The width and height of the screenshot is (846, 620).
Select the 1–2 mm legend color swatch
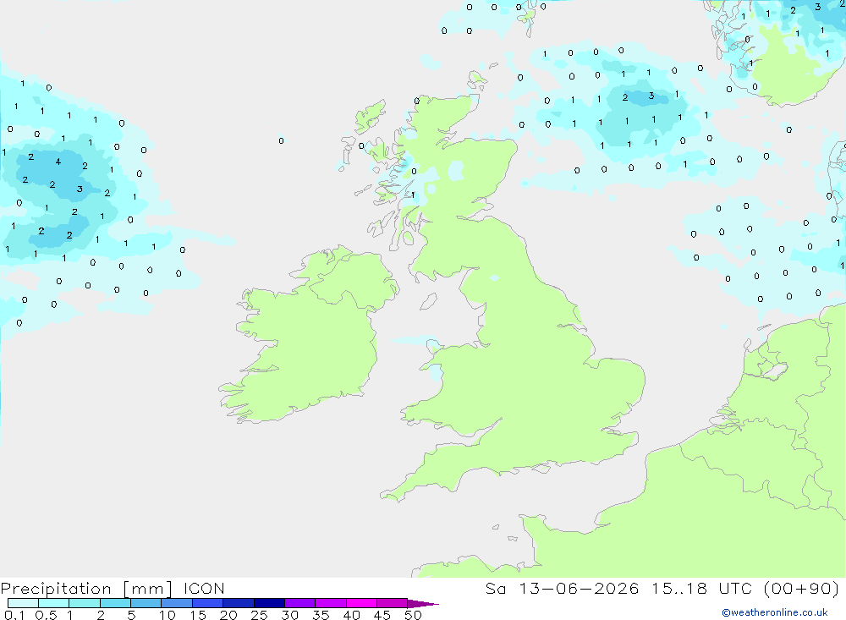point(85,603)
